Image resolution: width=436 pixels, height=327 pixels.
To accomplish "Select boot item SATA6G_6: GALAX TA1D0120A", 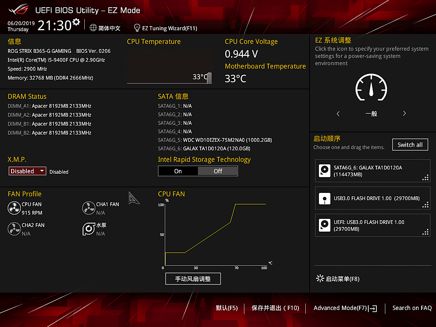I will coord(373,171).
